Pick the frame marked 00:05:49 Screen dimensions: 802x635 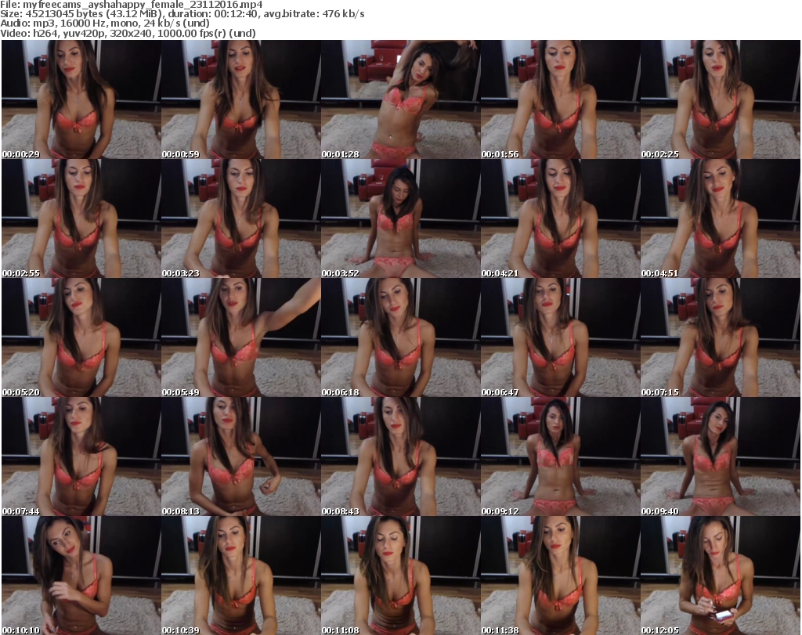coord(241,338)
